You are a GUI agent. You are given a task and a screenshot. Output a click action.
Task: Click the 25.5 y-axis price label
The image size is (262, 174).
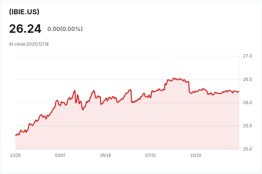click(x=247, y=126)
